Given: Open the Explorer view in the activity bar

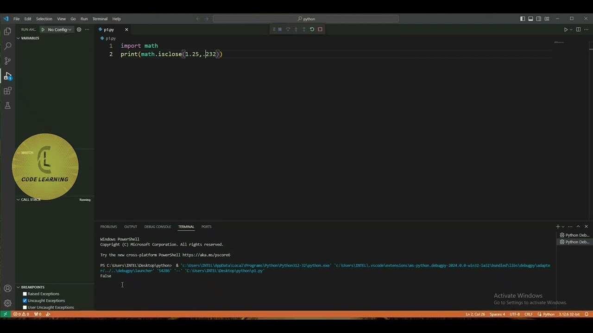Looking at the screenshot, I should point(7,31).
